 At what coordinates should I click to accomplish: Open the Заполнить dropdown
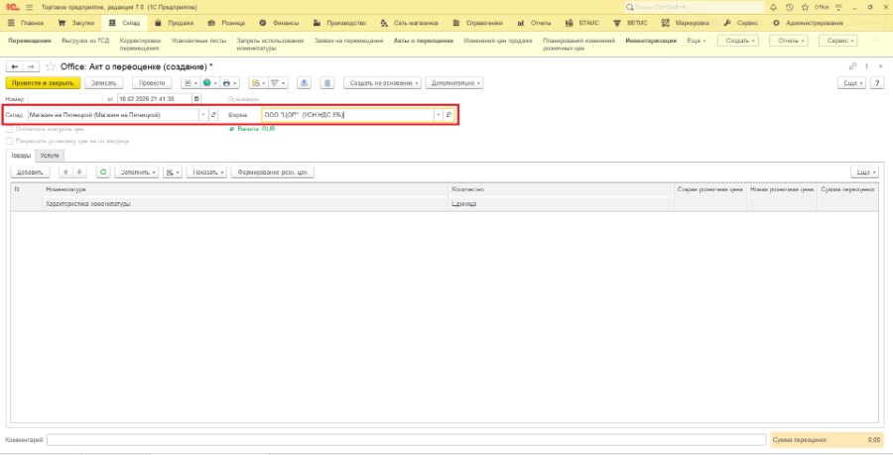pyautogui.click(x=137, y=171)
